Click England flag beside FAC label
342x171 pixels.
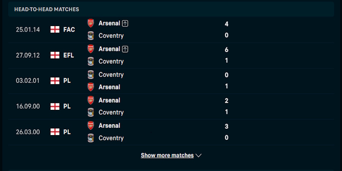pyautogui.click(x=55, y=29)
